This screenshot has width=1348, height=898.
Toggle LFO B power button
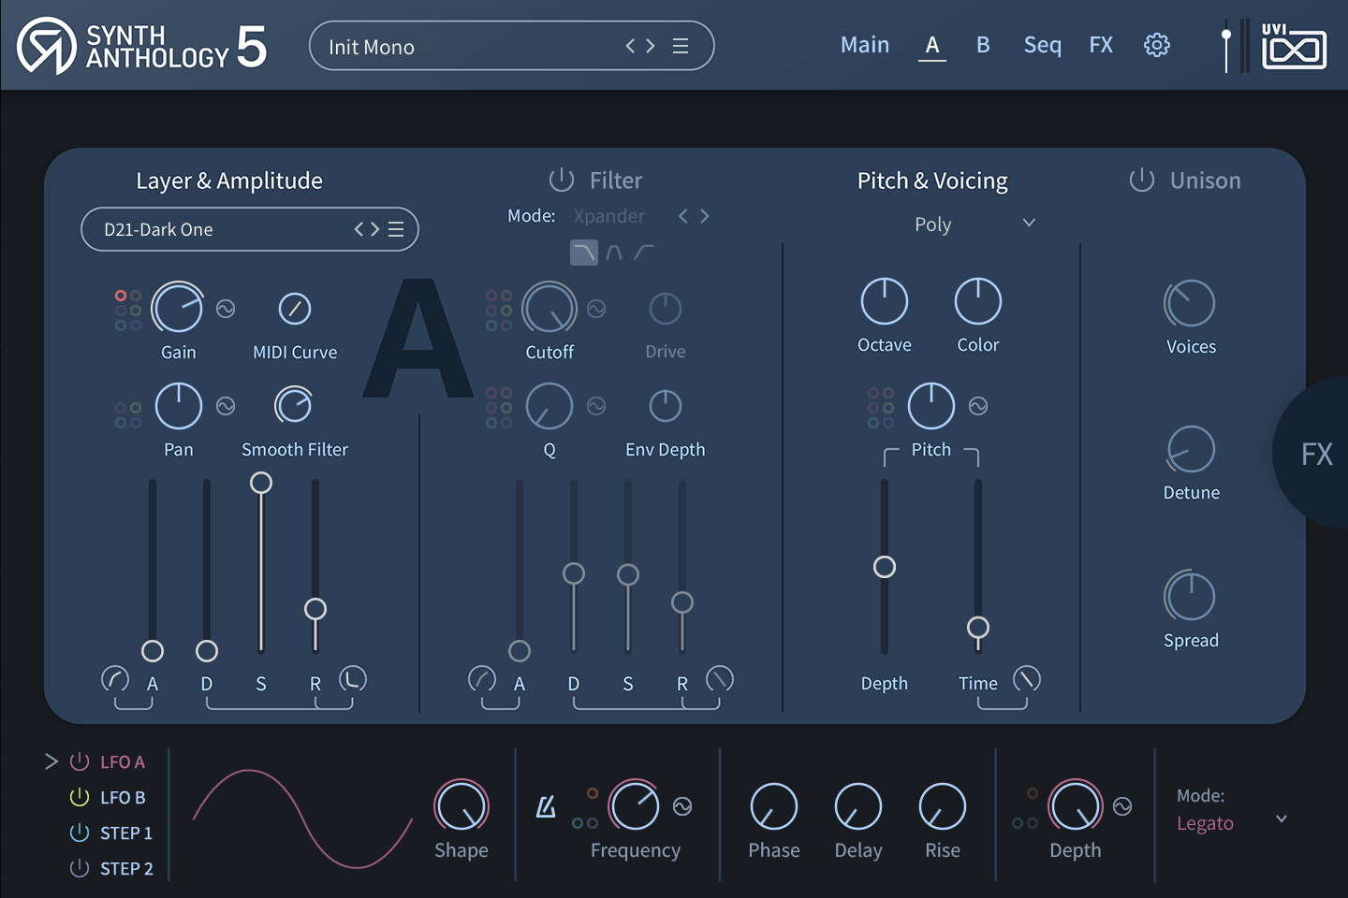pos(80,797)
